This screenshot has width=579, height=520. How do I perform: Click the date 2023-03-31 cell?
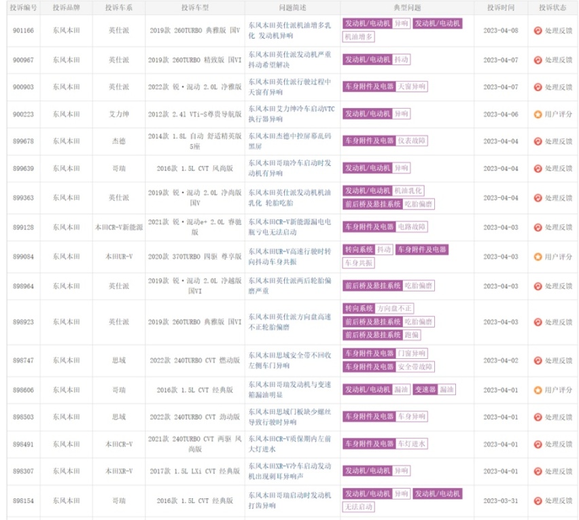click(x=501, y=501)
